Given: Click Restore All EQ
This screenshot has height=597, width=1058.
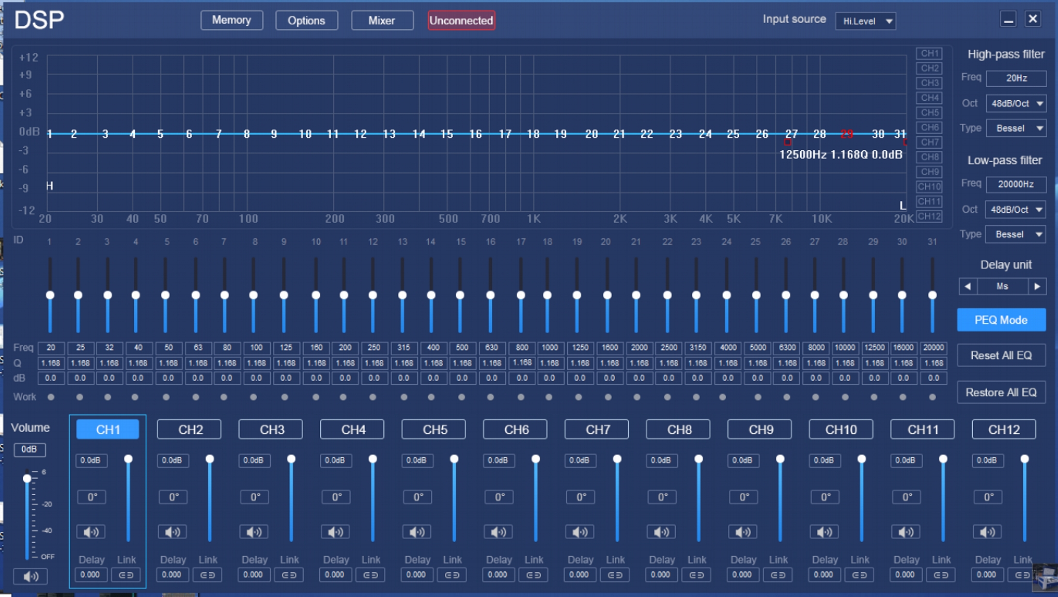Looking at the screenshot, I should (x=1001, y=392).
